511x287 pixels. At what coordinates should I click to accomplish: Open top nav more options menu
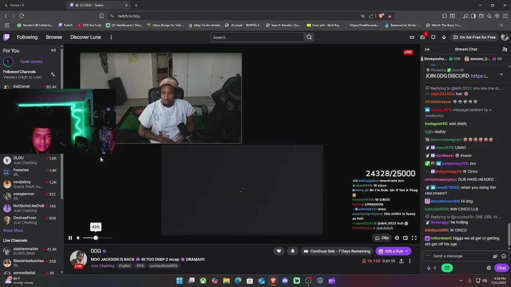coord(111,37)
